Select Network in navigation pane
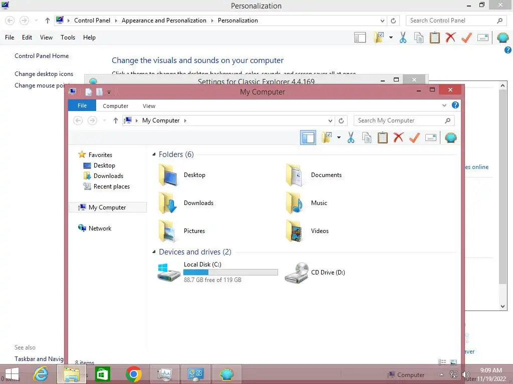This screenshot has width=513, height=384. tap(100, 228)
